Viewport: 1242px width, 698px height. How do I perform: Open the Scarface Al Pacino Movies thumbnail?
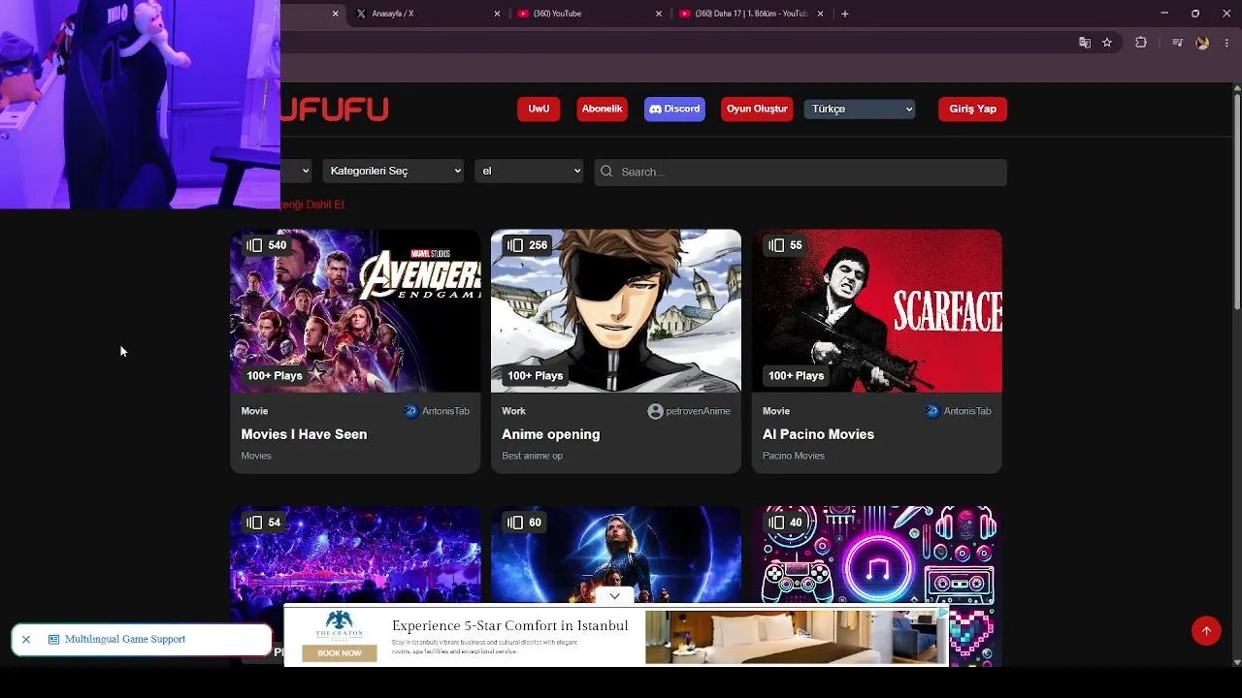tap(877, 310)
